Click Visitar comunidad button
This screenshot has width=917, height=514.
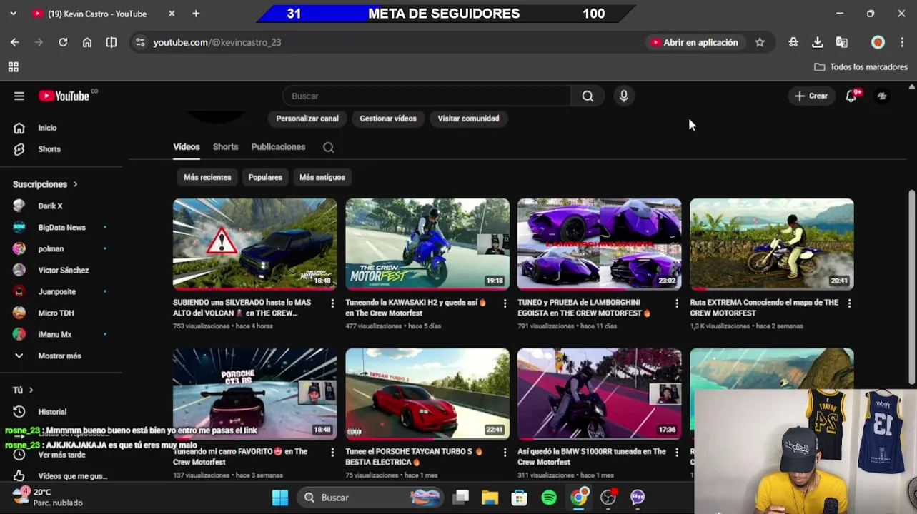coord(468,119)
